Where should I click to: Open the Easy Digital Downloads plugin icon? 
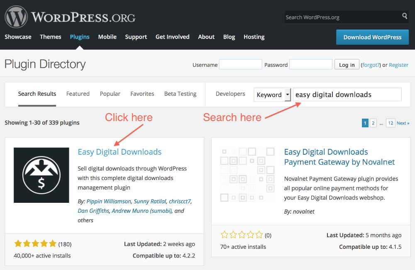pyautogui.click(x=41, y=175)
